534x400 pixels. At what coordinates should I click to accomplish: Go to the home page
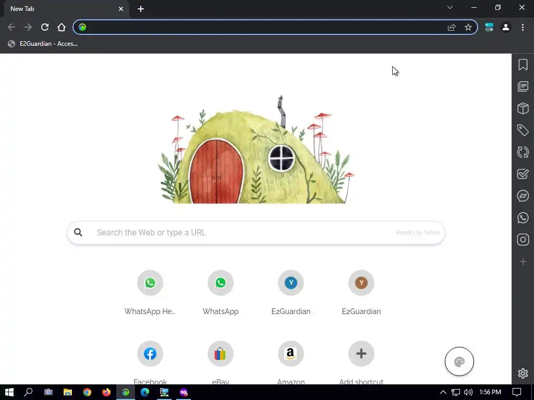pyautogui.click(x=62, y=27)
